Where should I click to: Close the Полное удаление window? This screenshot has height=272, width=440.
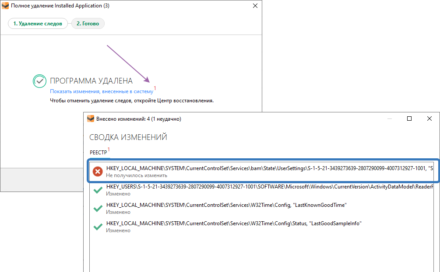click(255, 6)
